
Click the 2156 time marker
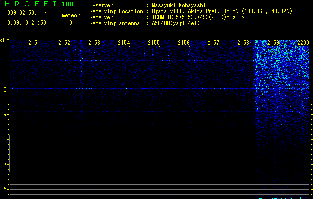(x=184, y=43)
